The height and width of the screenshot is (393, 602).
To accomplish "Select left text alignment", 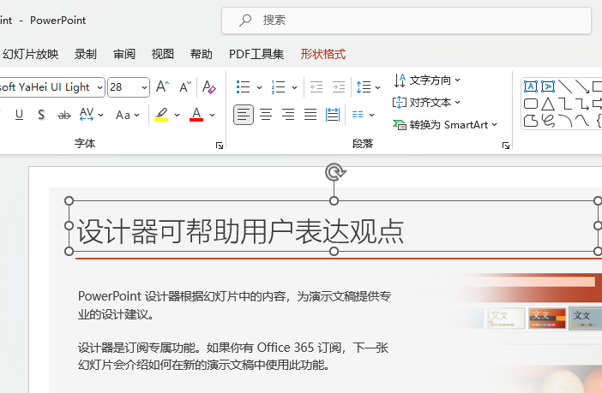I will click(244, 115).
